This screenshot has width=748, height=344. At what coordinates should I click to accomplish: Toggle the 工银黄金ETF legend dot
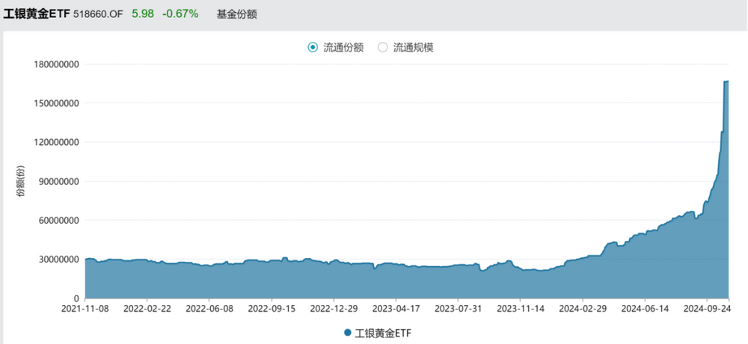coord(348,332)
